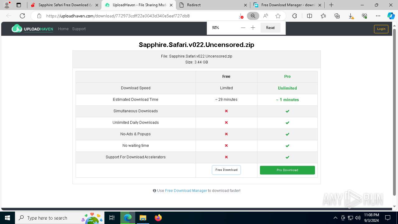Image resolution: width=398 pixels, height=224 pixels.
Task: Refresh the page with reload icon
Action: click(x=22, y=16)
